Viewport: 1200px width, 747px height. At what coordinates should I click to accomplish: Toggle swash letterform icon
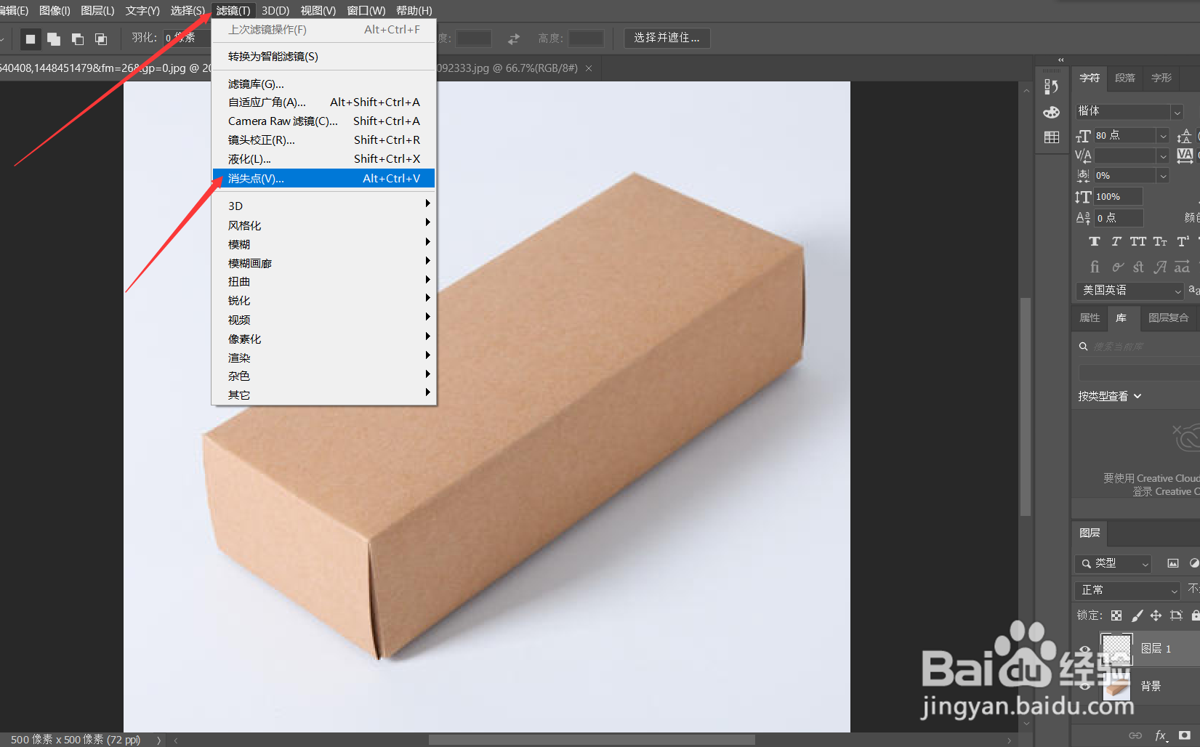click(x=1161, y=267)
